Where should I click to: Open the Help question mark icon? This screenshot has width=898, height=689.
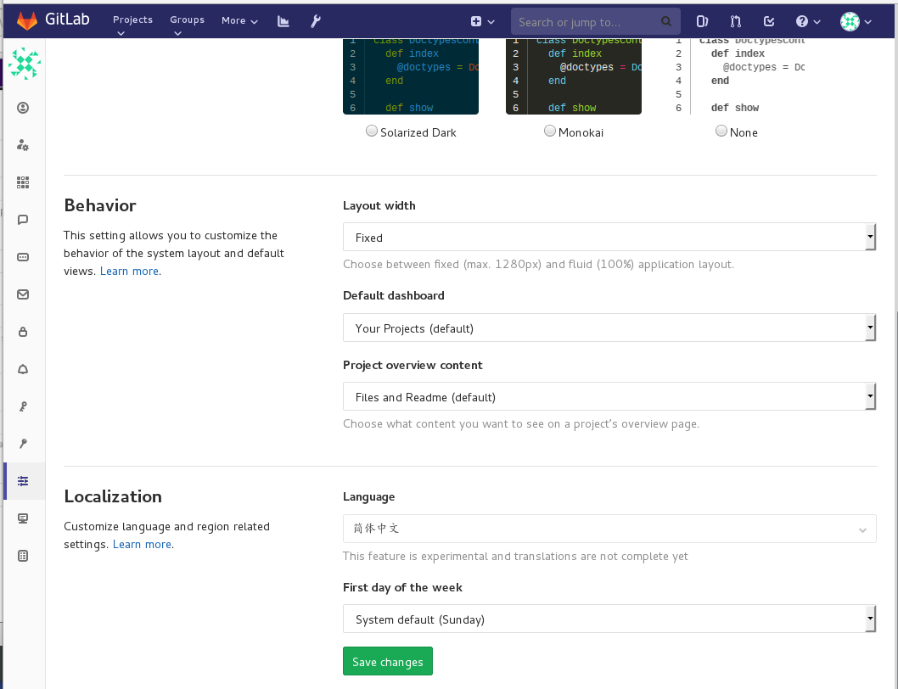(802, 21)
